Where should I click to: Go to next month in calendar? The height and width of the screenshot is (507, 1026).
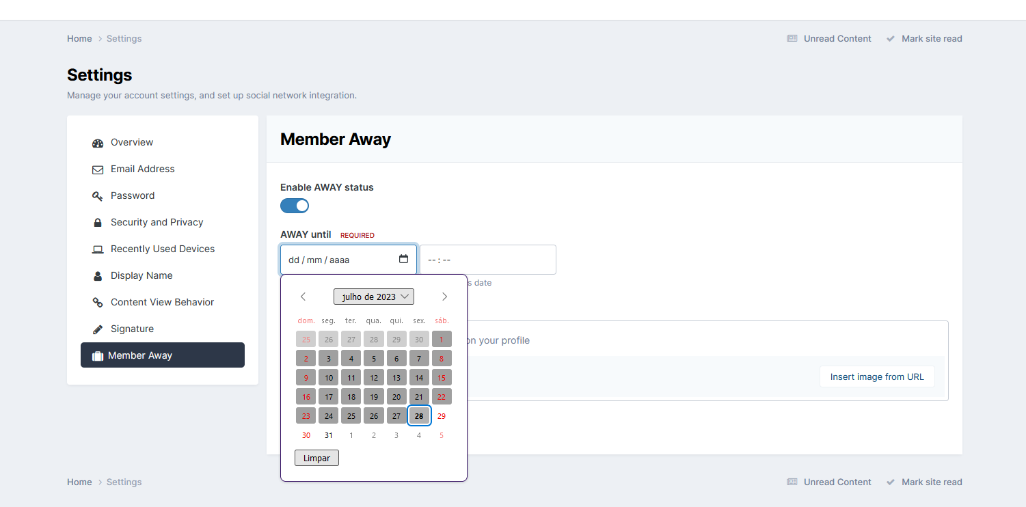tap(444, 297)
